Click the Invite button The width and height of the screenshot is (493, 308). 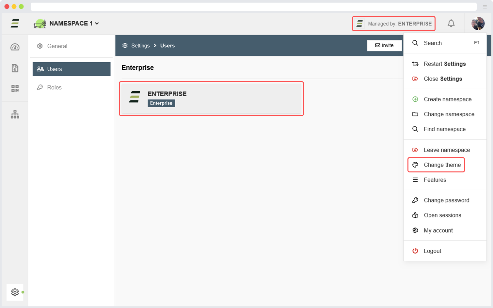[384, 46]
